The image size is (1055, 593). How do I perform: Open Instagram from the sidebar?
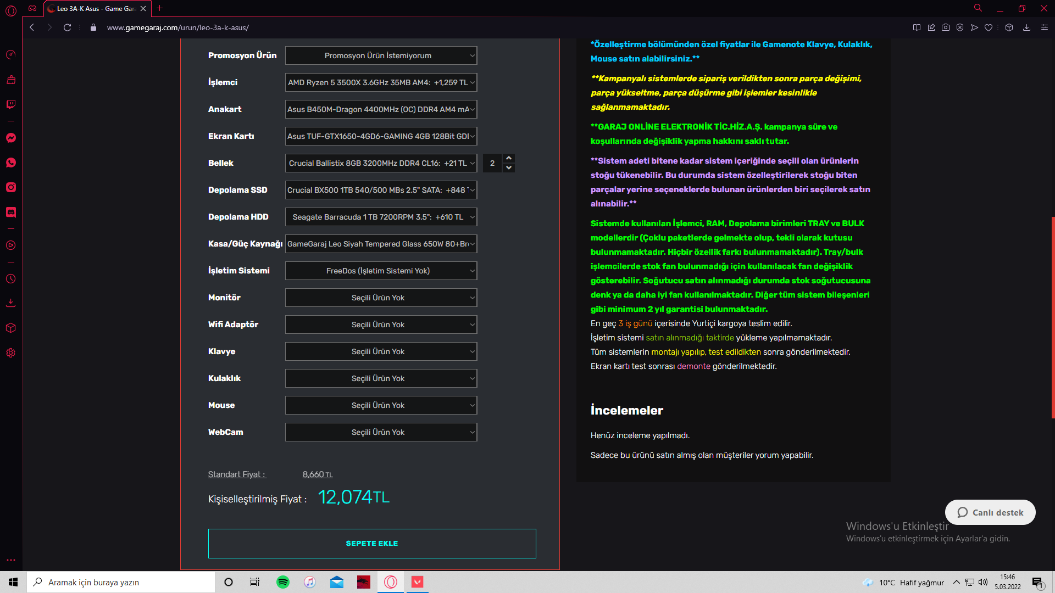click(x=11, y=187)
